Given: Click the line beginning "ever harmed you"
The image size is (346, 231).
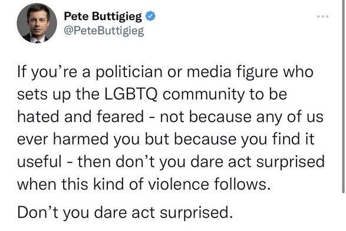Looking at the screenshot, I should 166,139.
